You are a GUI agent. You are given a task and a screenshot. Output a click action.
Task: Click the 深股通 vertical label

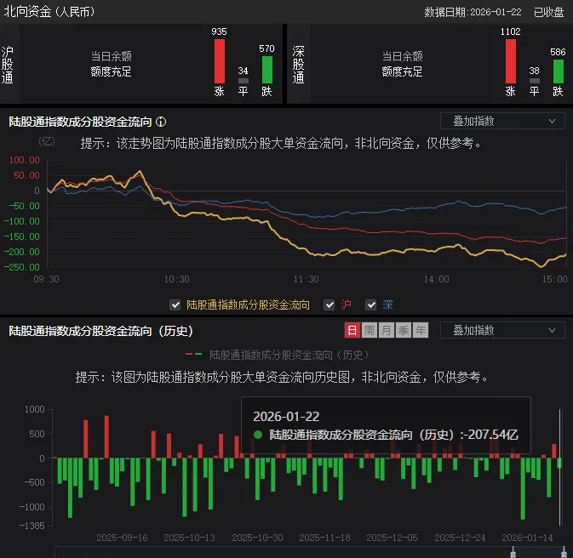click(299, 65)
